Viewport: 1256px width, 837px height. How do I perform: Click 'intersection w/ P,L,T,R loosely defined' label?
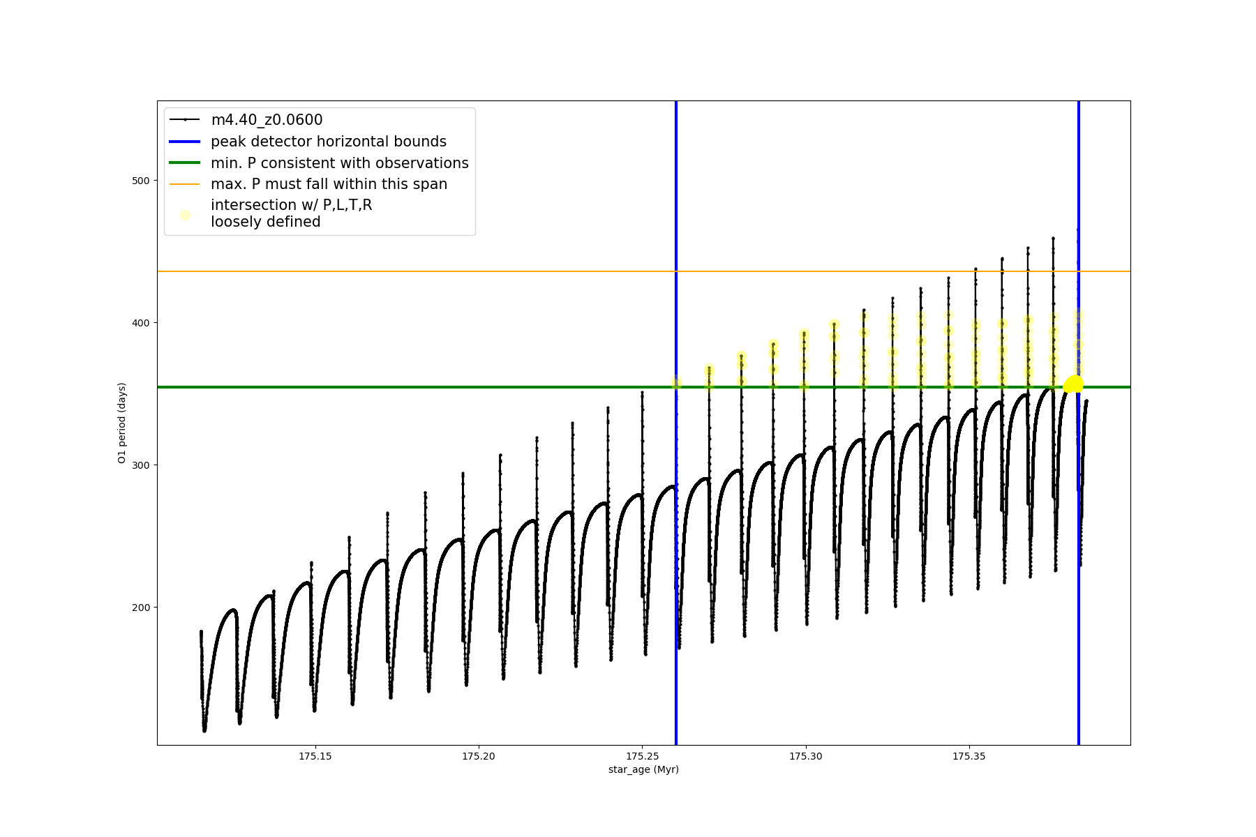(x=291, y=213)
